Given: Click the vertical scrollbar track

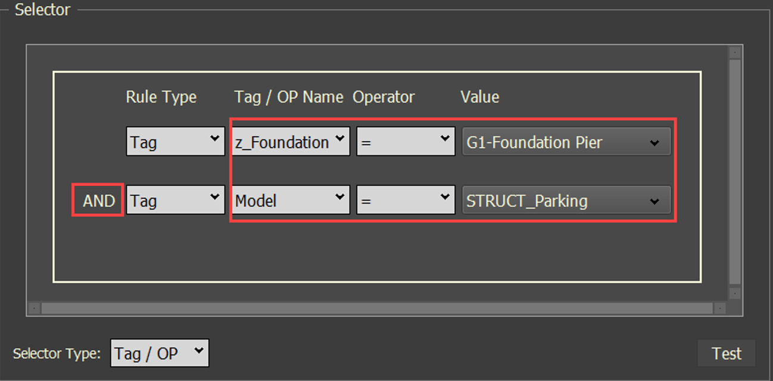Looking at the screenshot, I should click(735, 173).
